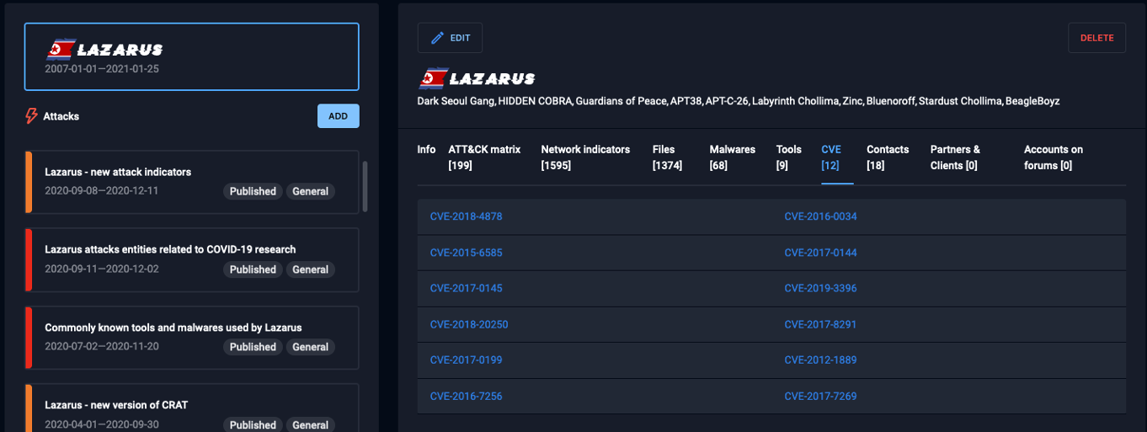Open the Tools [9] tab
Viewport: 1147px width, 432px height.
click(789, 157)
